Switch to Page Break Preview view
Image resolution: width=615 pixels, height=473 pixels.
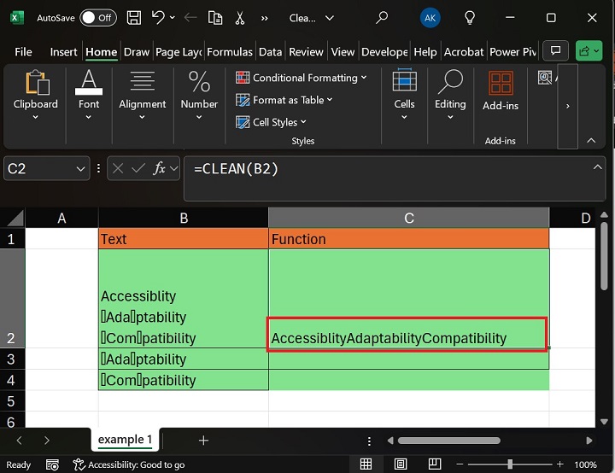pyautogui.click(x=434, y=464)
